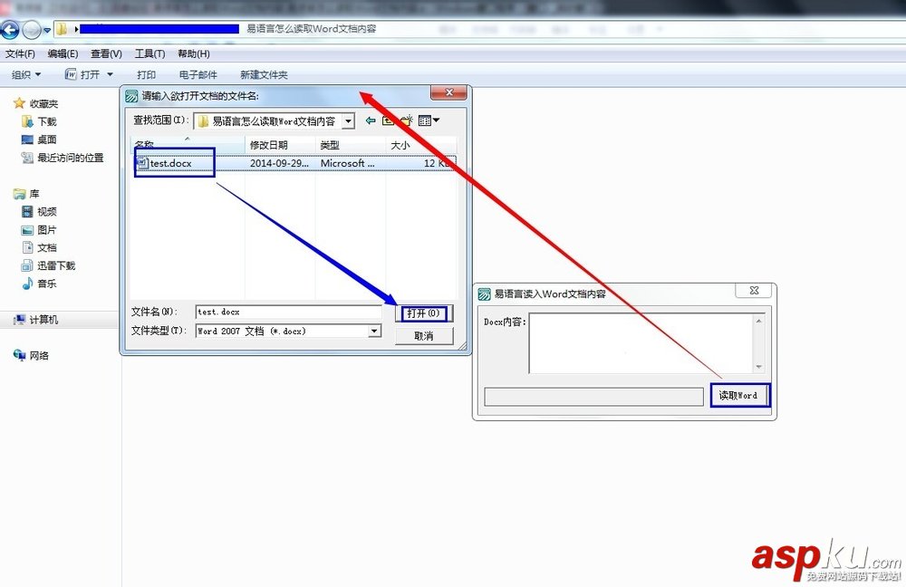The height and width of the screenshot is (587, 906).
Task: Sort by 类型 column header
Action: pos(351,145)
